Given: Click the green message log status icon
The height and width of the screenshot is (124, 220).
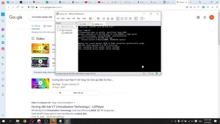Looking at the screenshot, I should 157,73.
